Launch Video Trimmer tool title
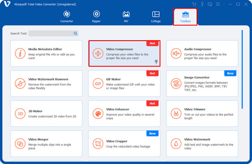Screen dimensions: 252x164 [x=195, y=109]
